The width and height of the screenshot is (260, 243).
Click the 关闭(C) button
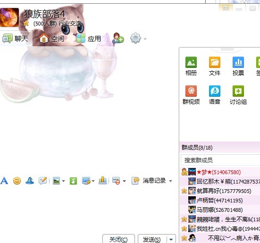(x=118, y=240)
